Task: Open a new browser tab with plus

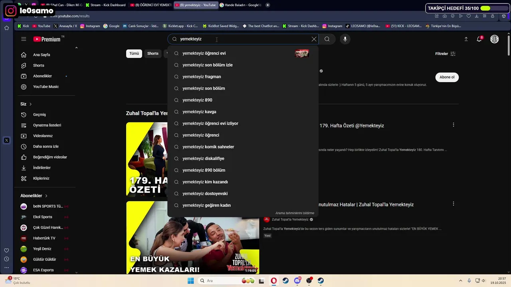Action: pyautogui.click(x=267, y=5)
